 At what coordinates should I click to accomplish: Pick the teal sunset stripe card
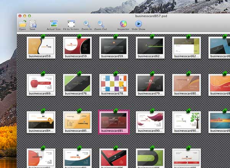point(219,122)
